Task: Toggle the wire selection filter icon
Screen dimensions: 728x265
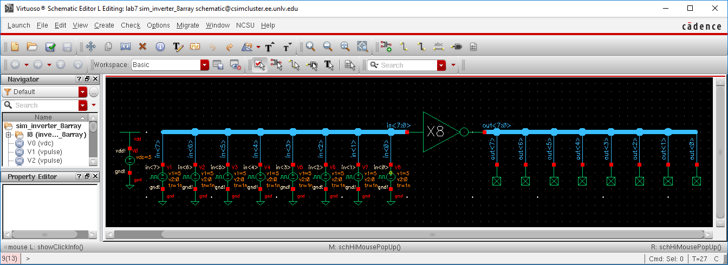Action: point(294,65)
